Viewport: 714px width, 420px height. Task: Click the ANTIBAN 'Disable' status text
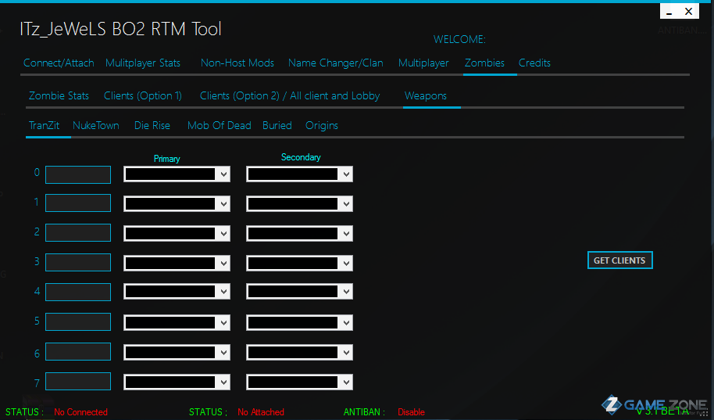pos(411,412)
